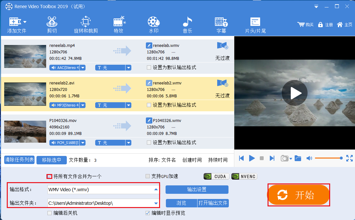This screenshot has width=355, height=220.
Task: Open the snapshot folder icon
Action: click(x=298, y=158)
